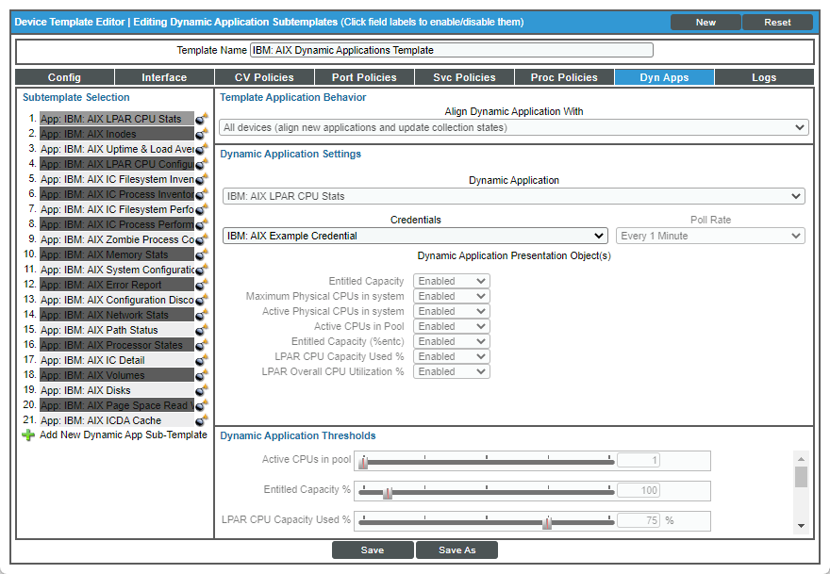Open the Interface tab
This screenshot has width=830, height=574.
click(165, 77)
